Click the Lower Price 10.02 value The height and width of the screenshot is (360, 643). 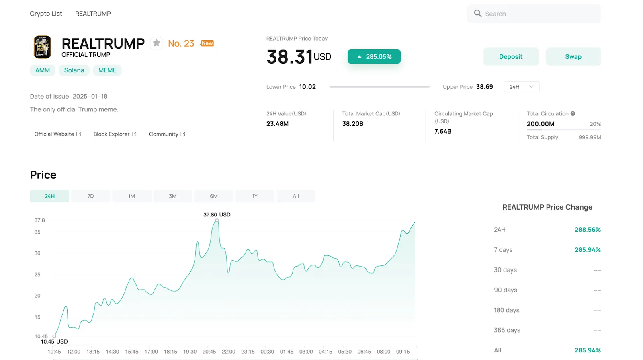[307, 87]
